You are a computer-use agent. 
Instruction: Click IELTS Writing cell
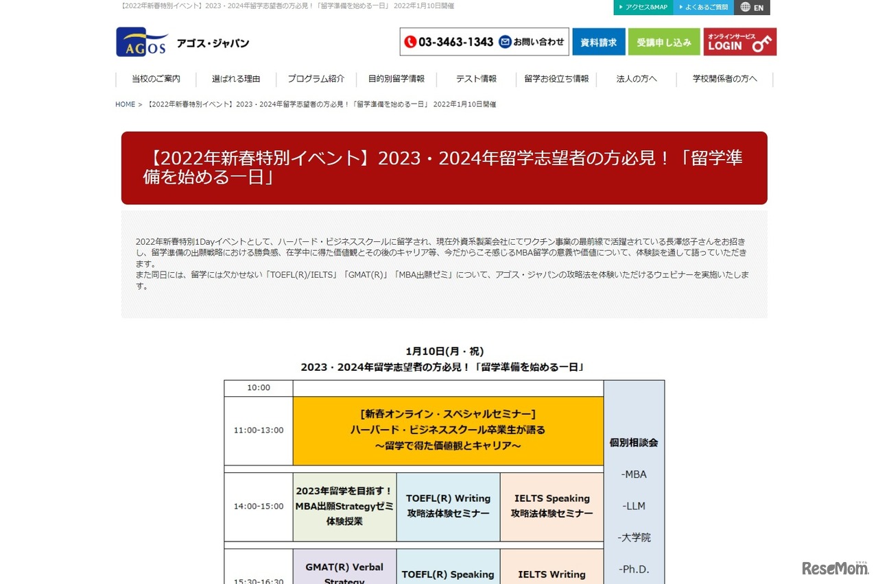(551, 567)
